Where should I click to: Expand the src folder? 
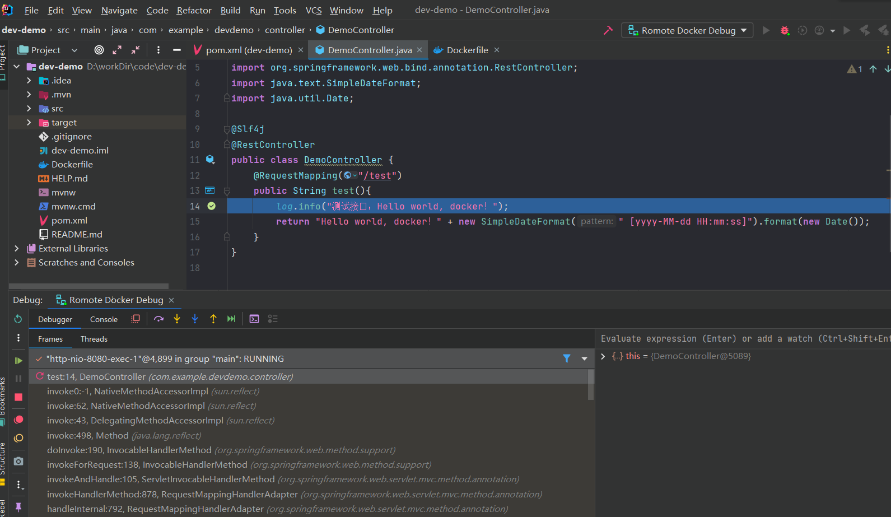(29, 108)
